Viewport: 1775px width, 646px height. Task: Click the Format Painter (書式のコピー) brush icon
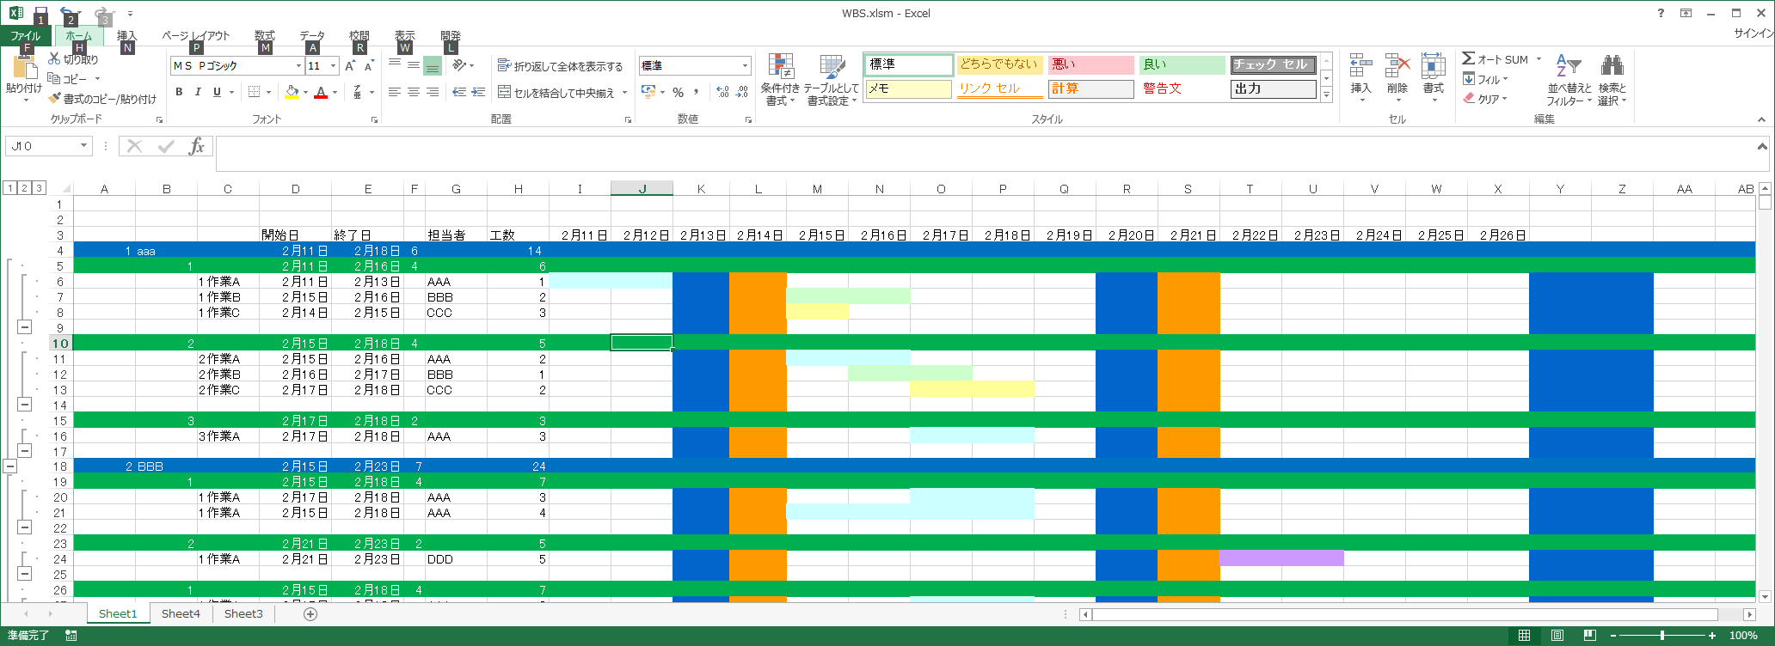pyautogui.click(x=54, y=99)
